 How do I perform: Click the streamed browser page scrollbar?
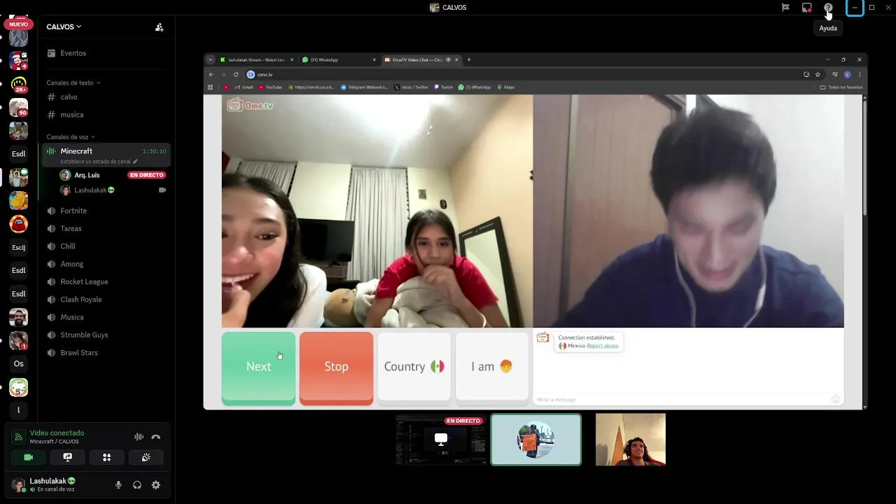(x=864, y=157)
